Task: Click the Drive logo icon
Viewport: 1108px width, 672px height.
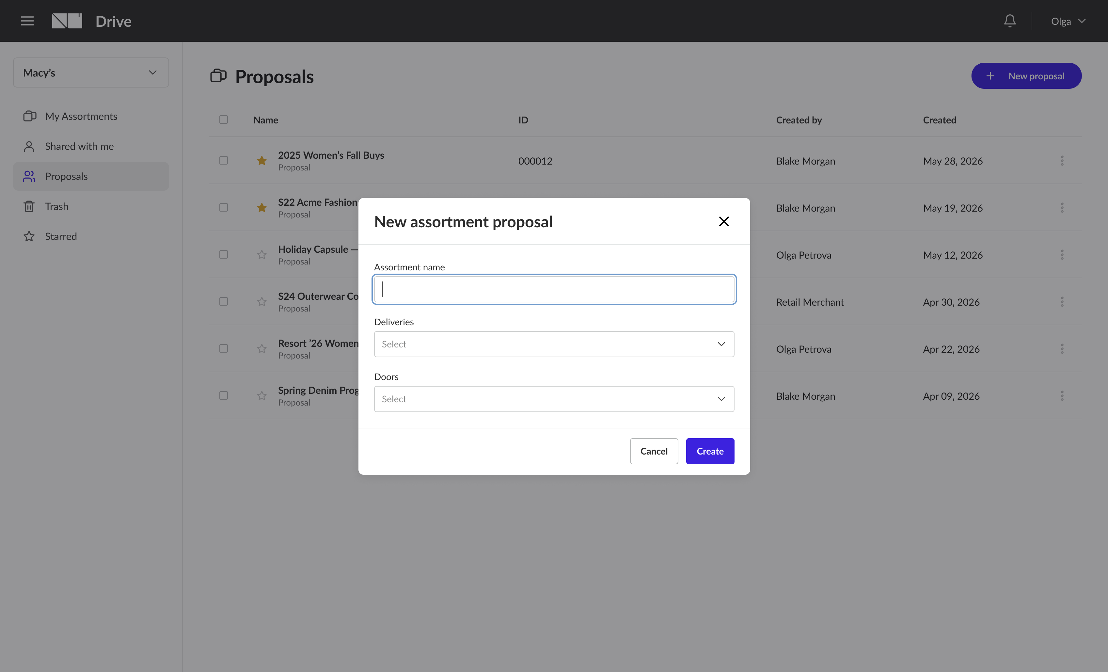Action: 67,21
